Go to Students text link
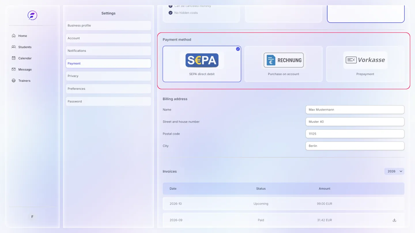This screenshot has height=233, width=415. (x=25, y=47)
